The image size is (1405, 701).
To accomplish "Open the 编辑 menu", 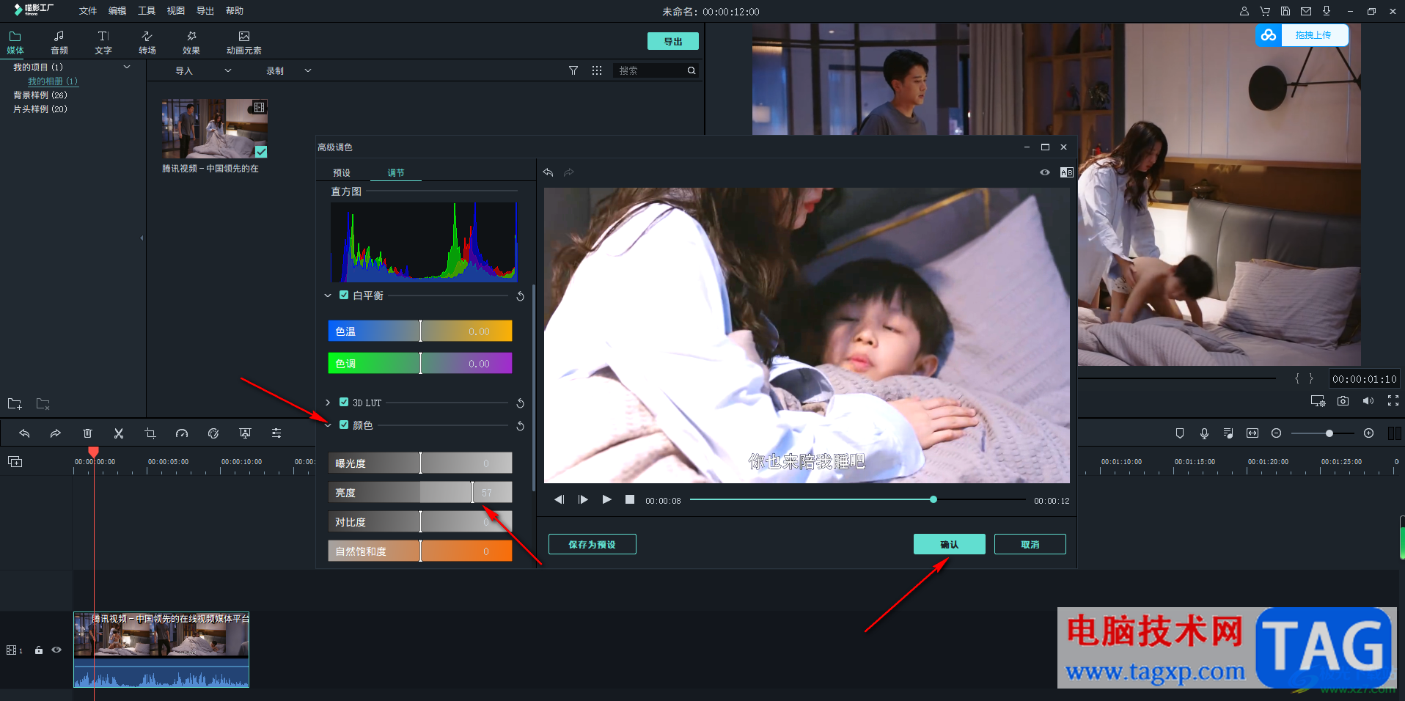I will point(117,11).
